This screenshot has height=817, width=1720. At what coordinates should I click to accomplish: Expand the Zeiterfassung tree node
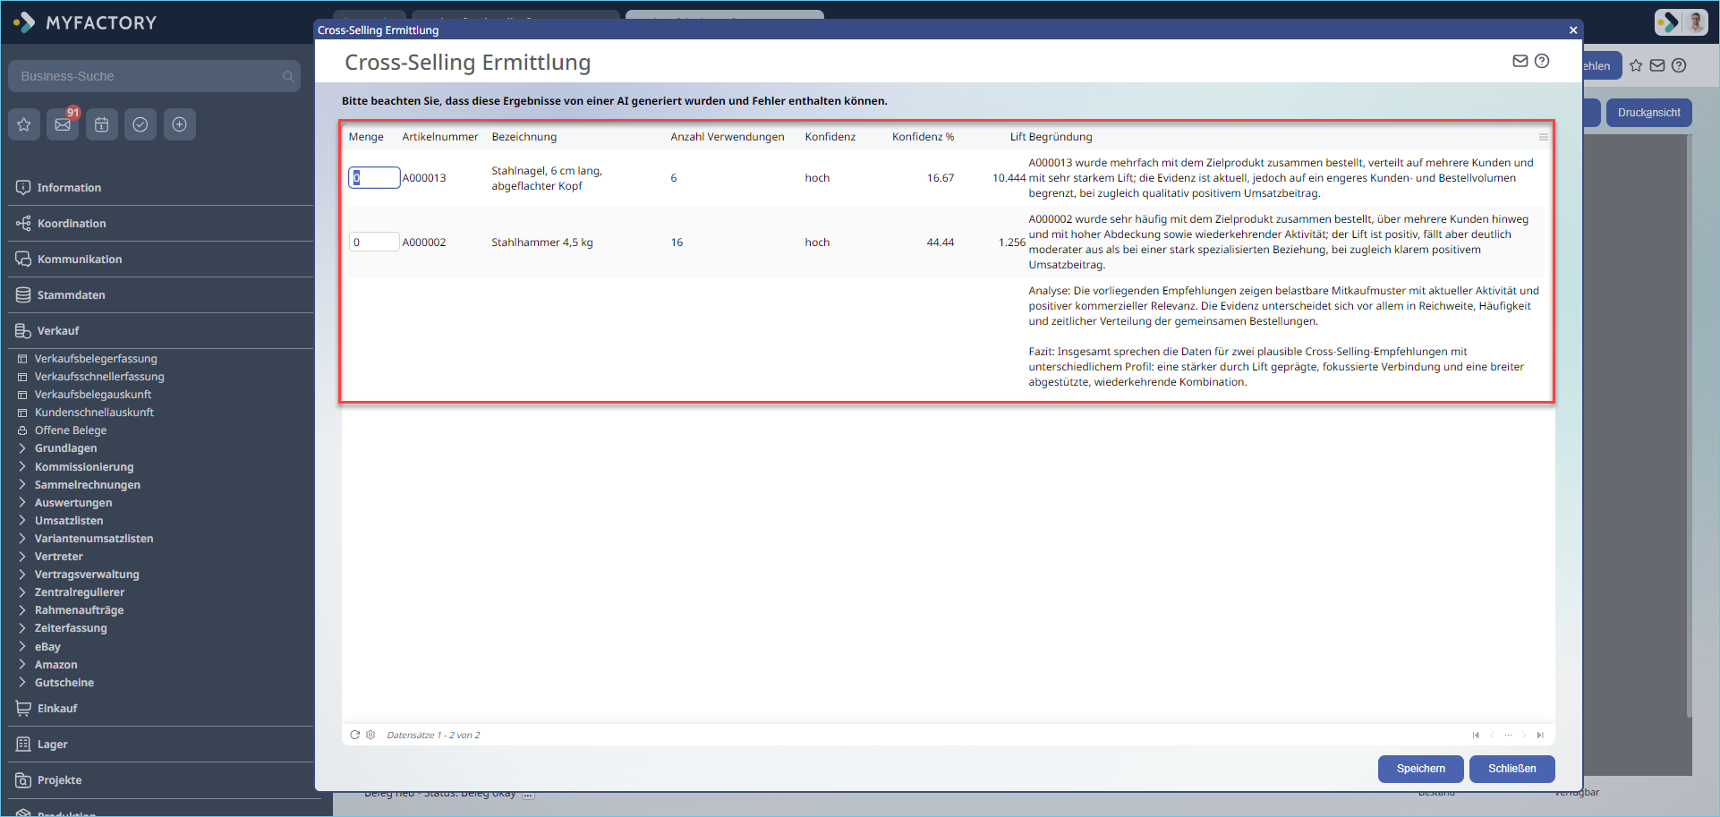point(22,628)
